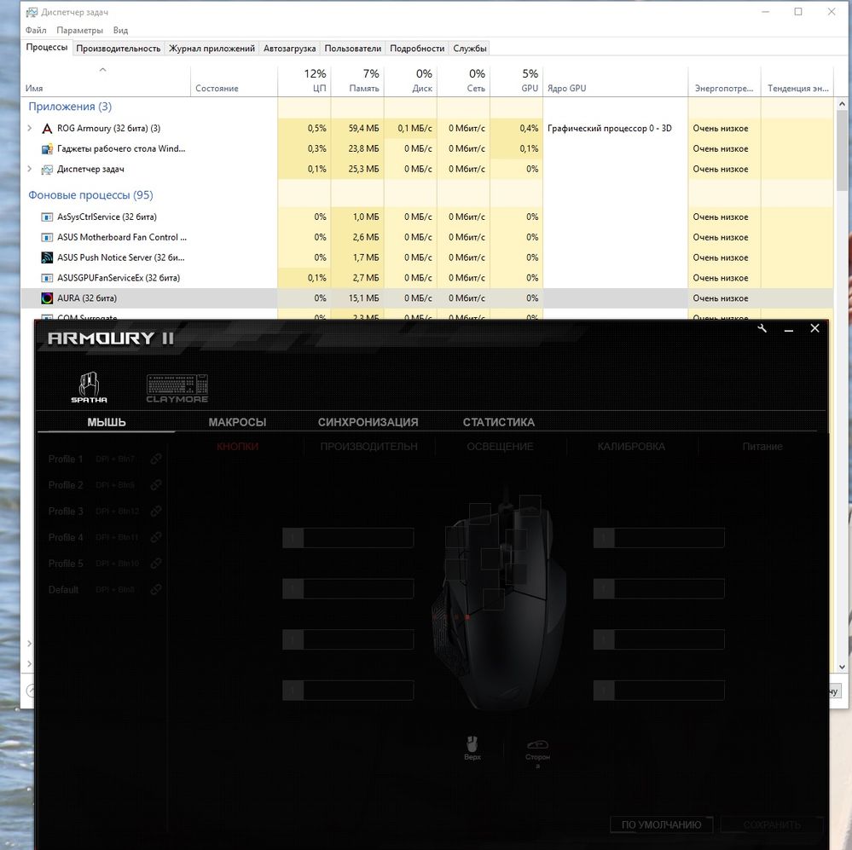Sort processes by Диск column
The image size is (852, 850).
pos(411,81)
